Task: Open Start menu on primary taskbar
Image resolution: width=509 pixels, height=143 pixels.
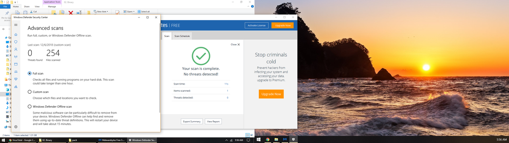Action: coord(4,140)
